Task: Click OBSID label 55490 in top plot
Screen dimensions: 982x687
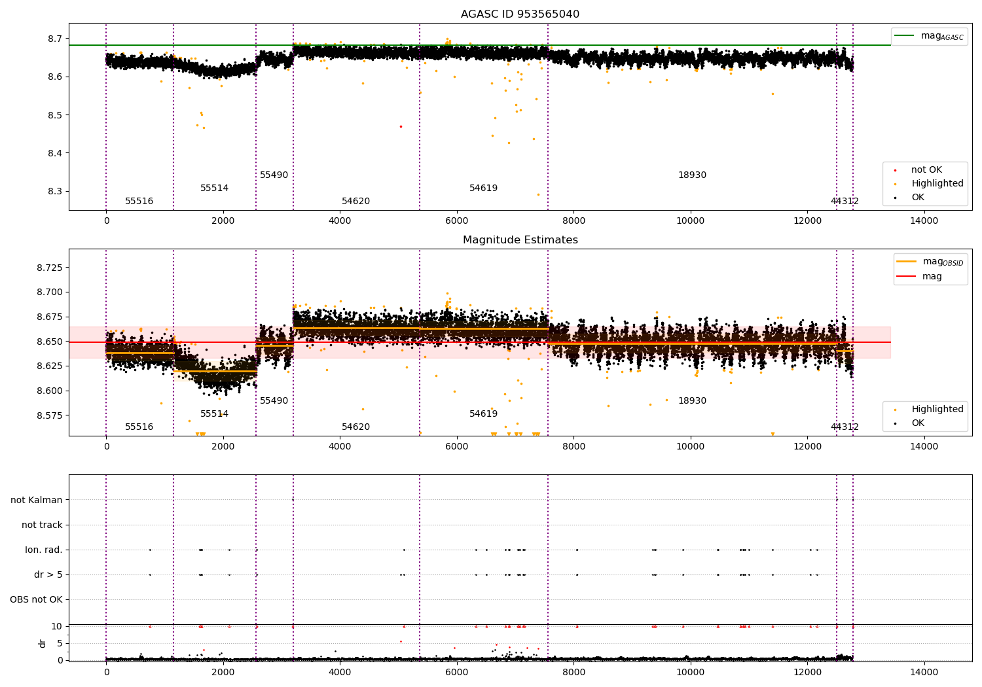Action: click(x=274, y=175)
